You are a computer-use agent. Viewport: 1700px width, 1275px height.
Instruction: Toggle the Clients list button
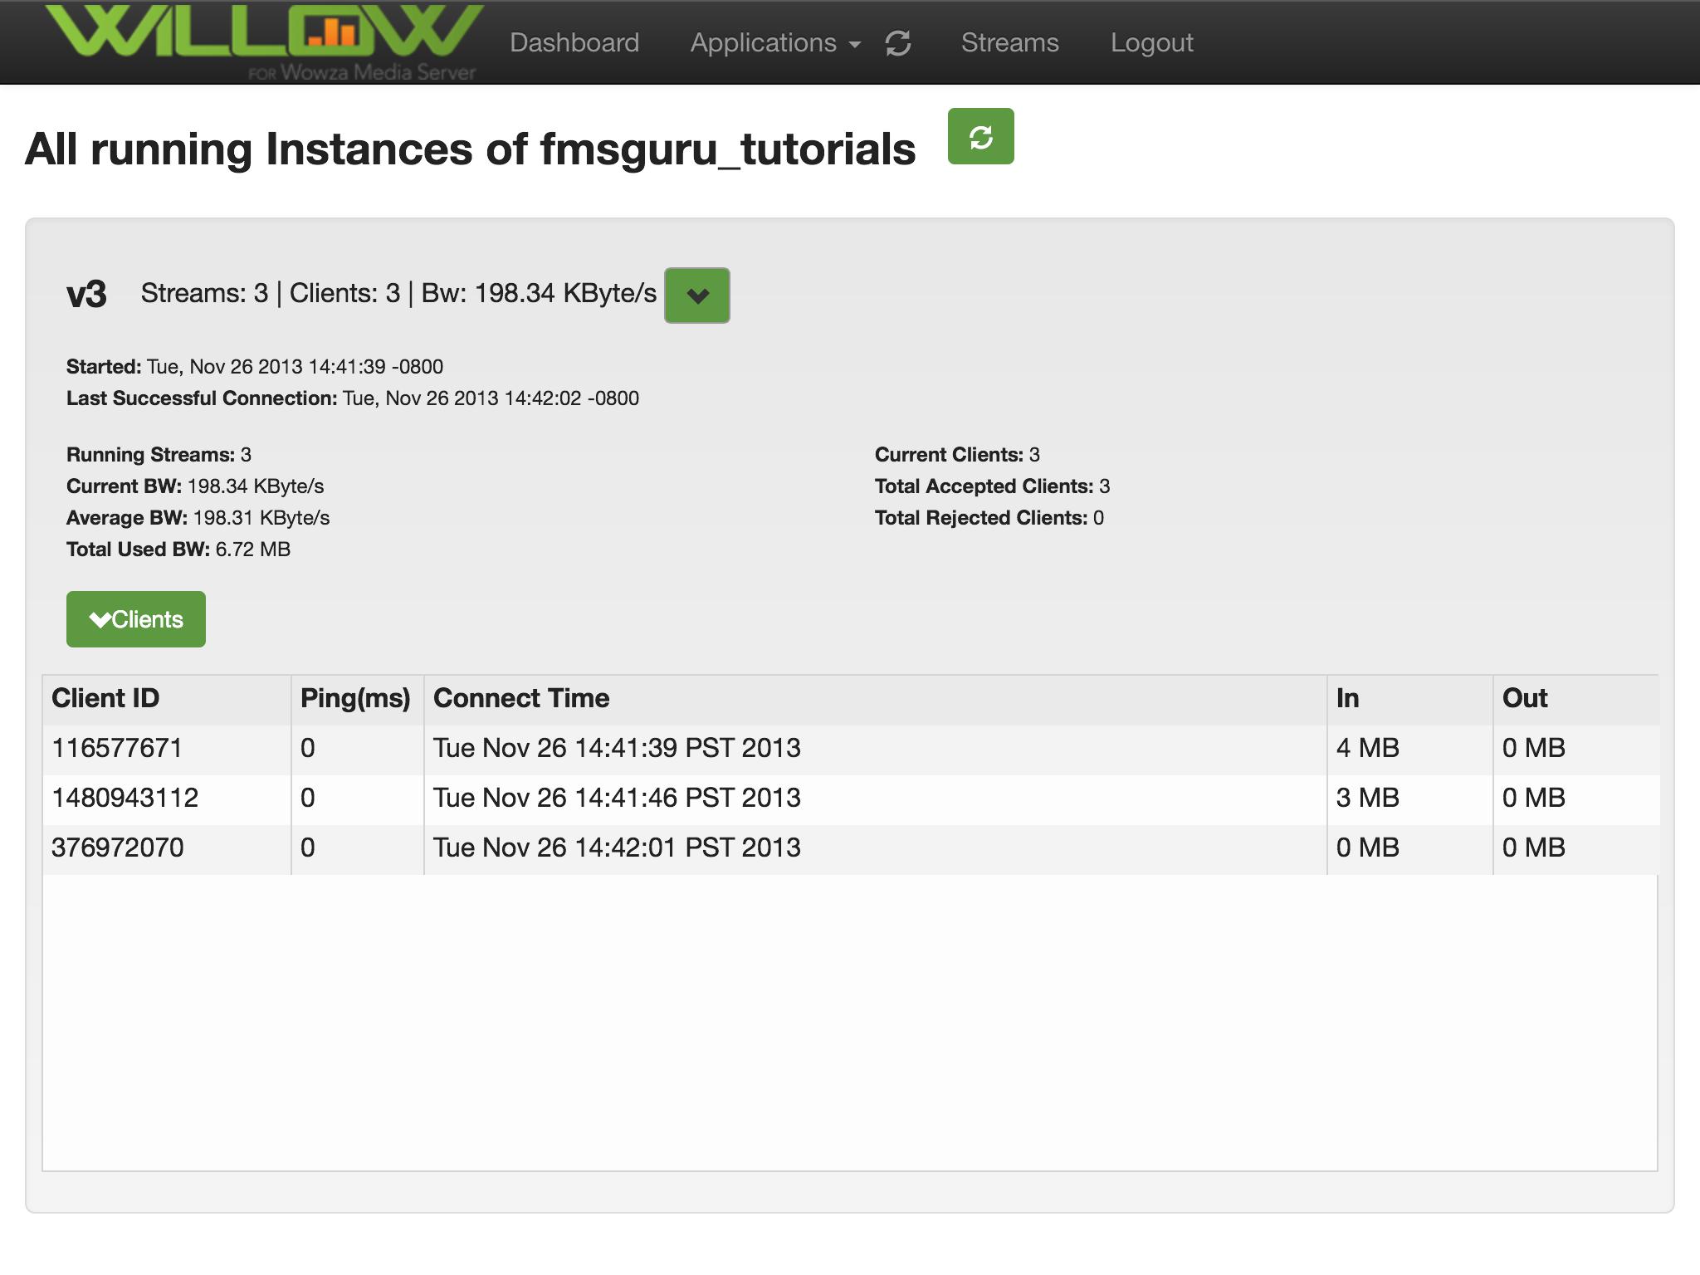136,619
